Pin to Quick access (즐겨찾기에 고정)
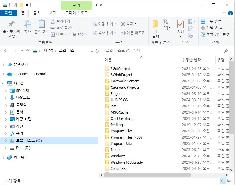The width and height of the screenshot is (235, 185). 12,29
